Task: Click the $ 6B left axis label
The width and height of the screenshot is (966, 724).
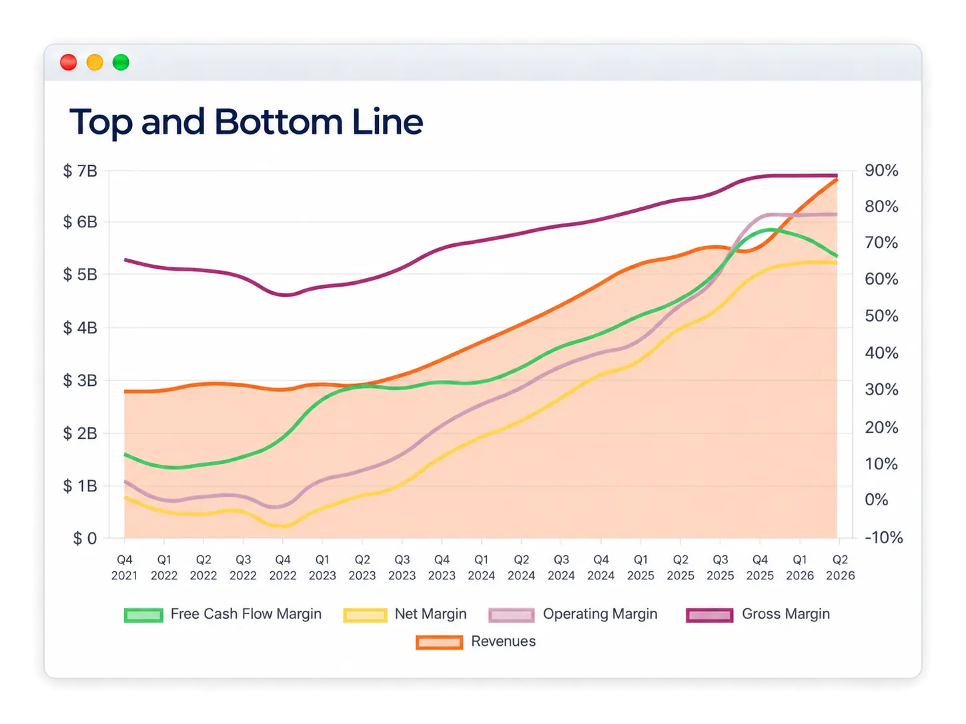Action: click(80, 222)
